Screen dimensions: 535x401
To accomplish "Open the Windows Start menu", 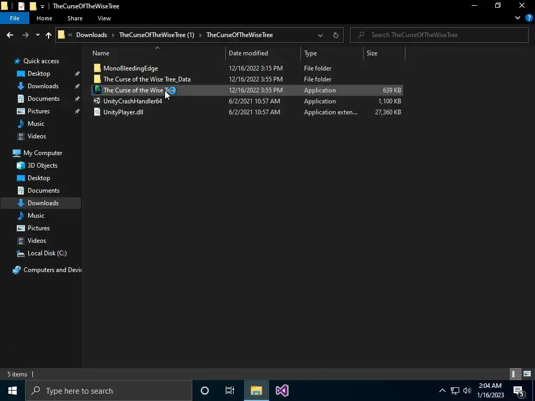I will [x=13, y=391].
